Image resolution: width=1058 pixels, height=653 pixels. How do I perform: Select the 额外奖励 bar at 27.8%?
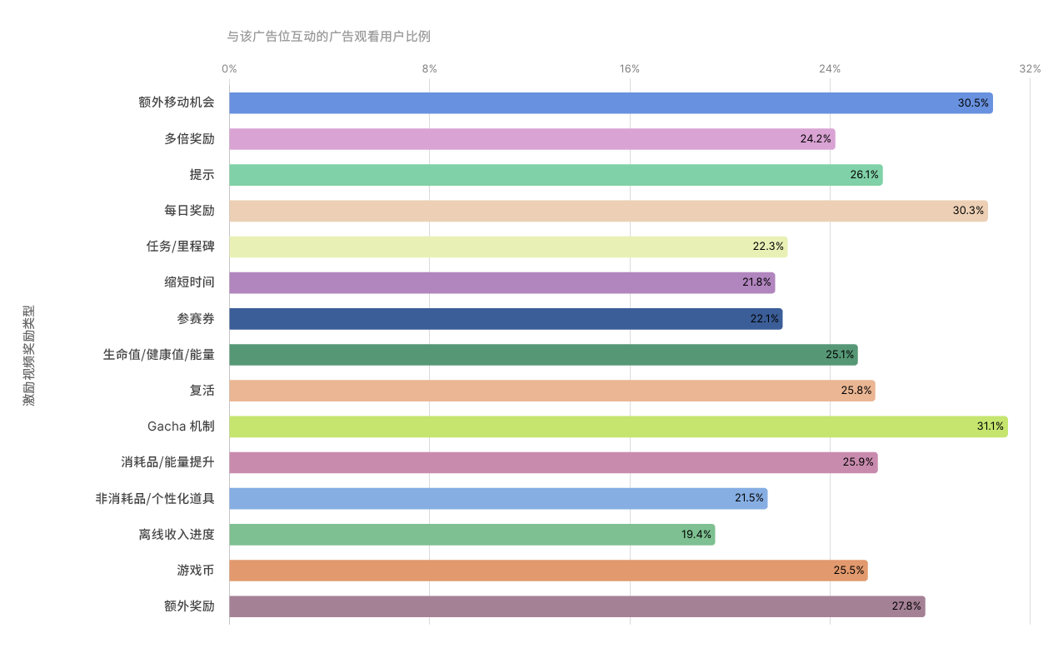click(576, 606)
